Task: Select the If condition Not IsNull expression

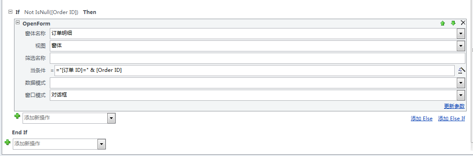Action: pyautogui.click(x=51, y=12)
